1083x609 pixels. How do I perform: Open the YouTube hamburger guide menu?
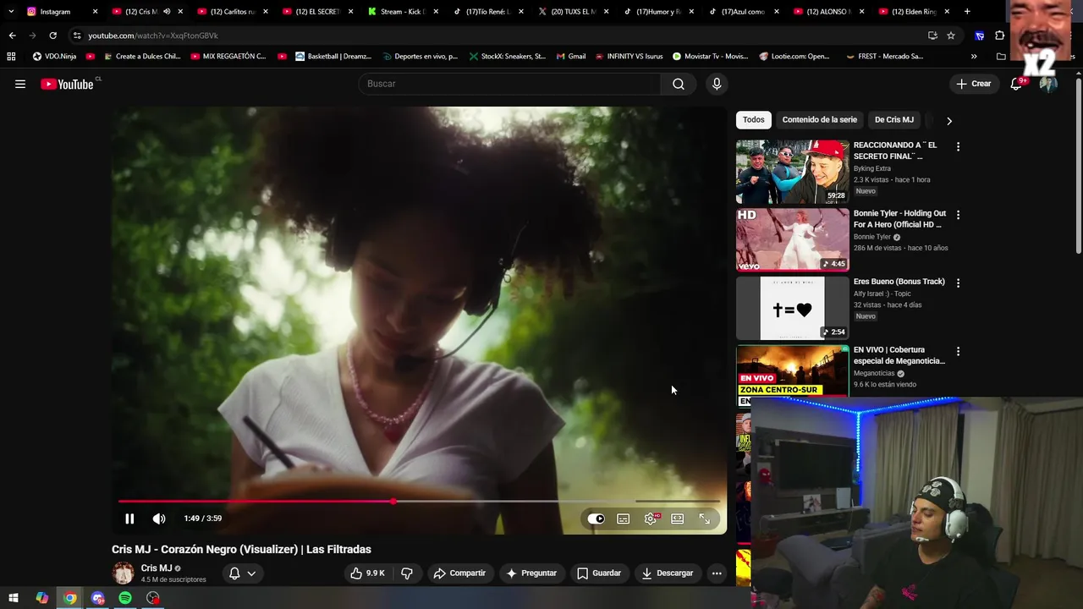click(x=20, y=84)
